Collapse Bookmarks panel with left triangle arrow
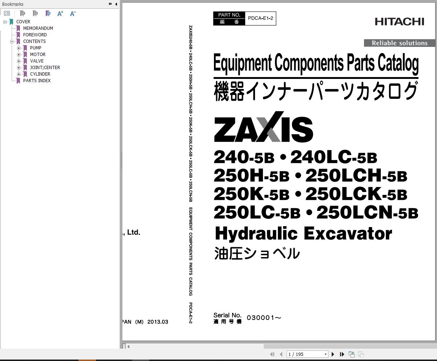 click(x=116, y=4)
